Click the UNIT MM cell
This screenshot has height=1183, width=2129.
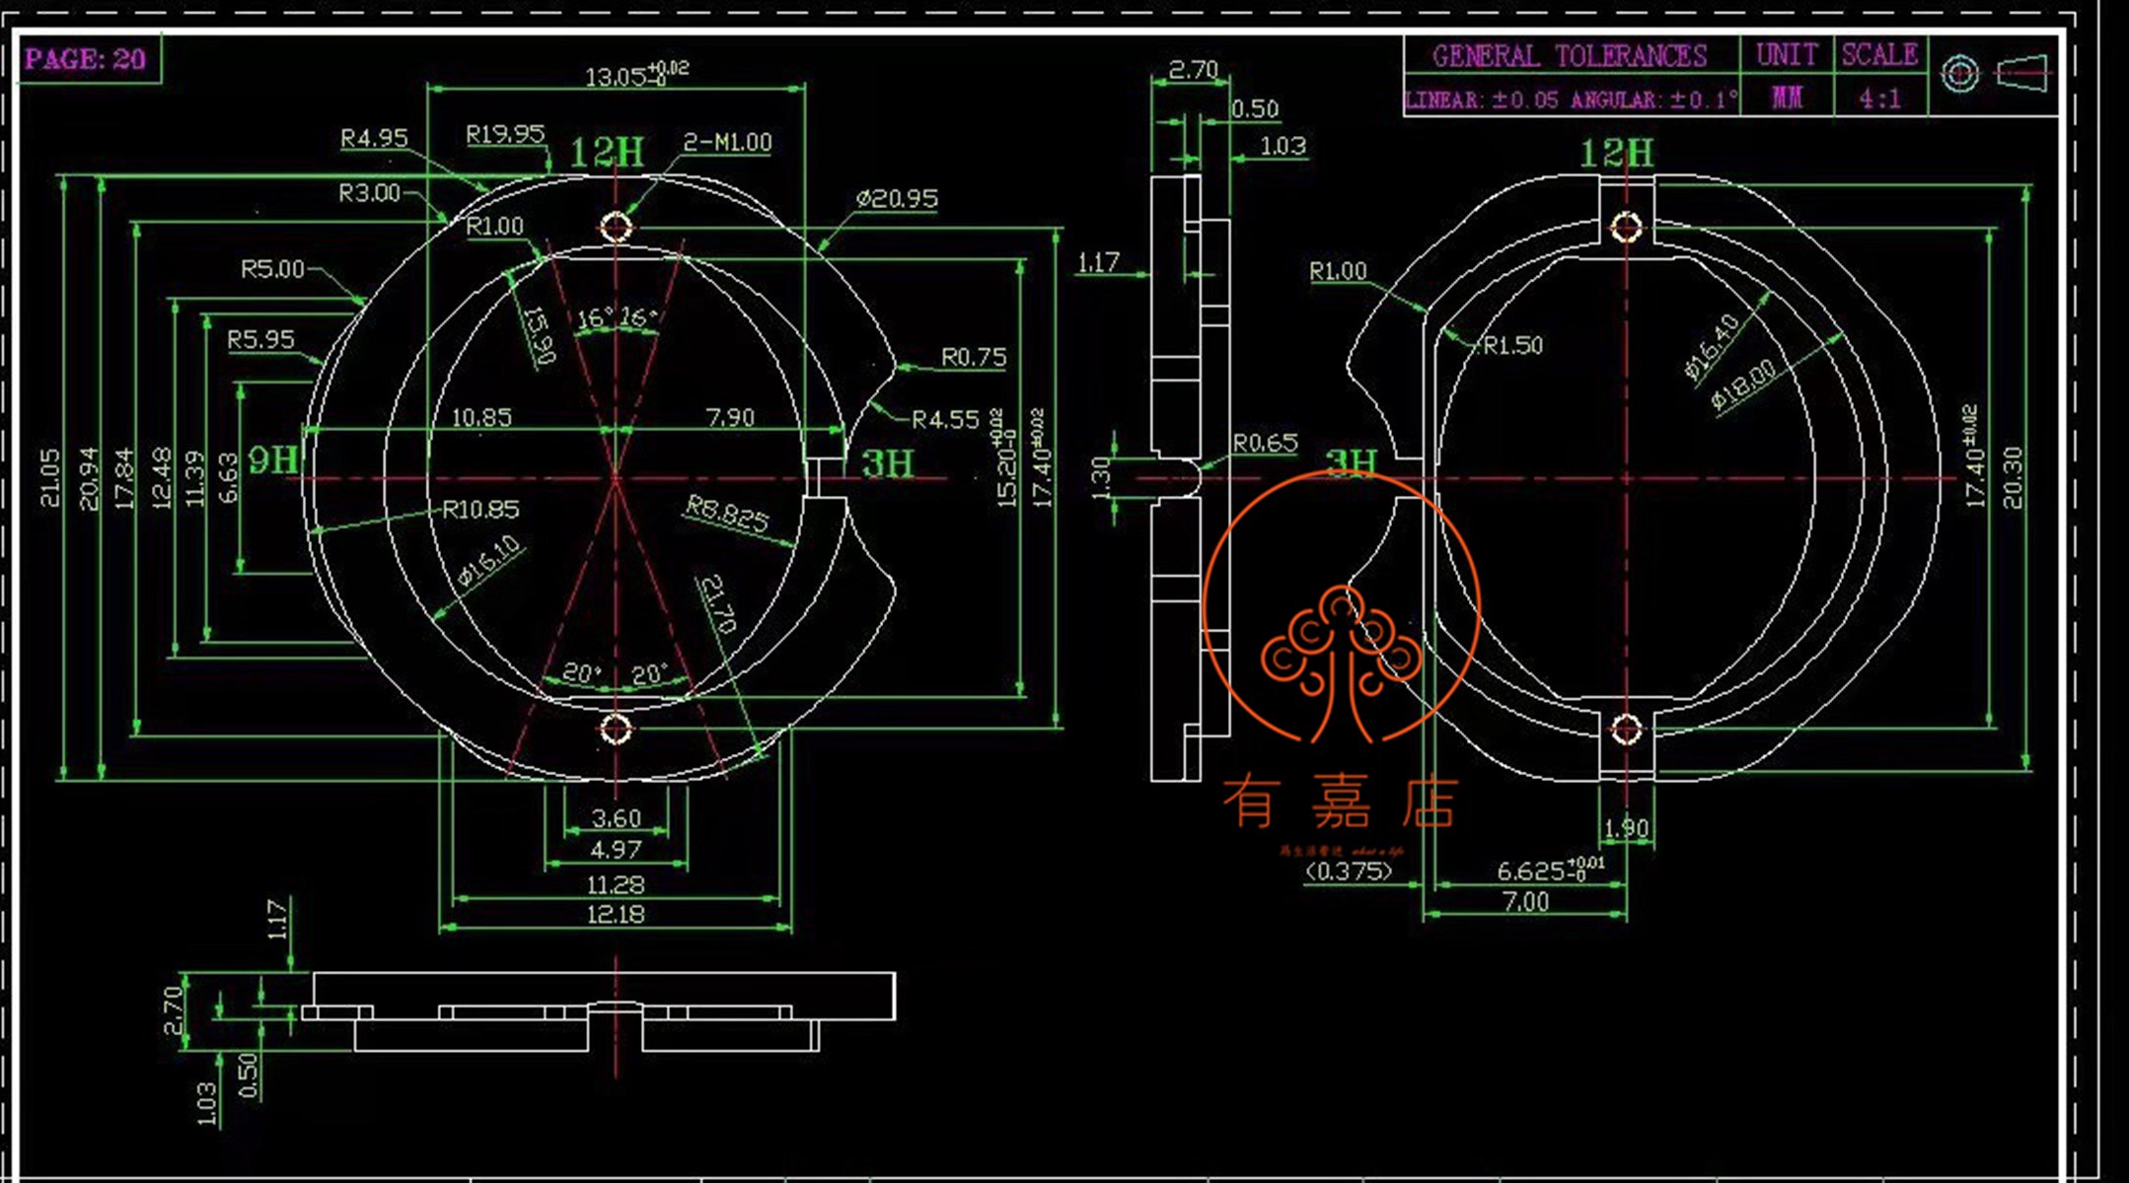click(1786, 97)
